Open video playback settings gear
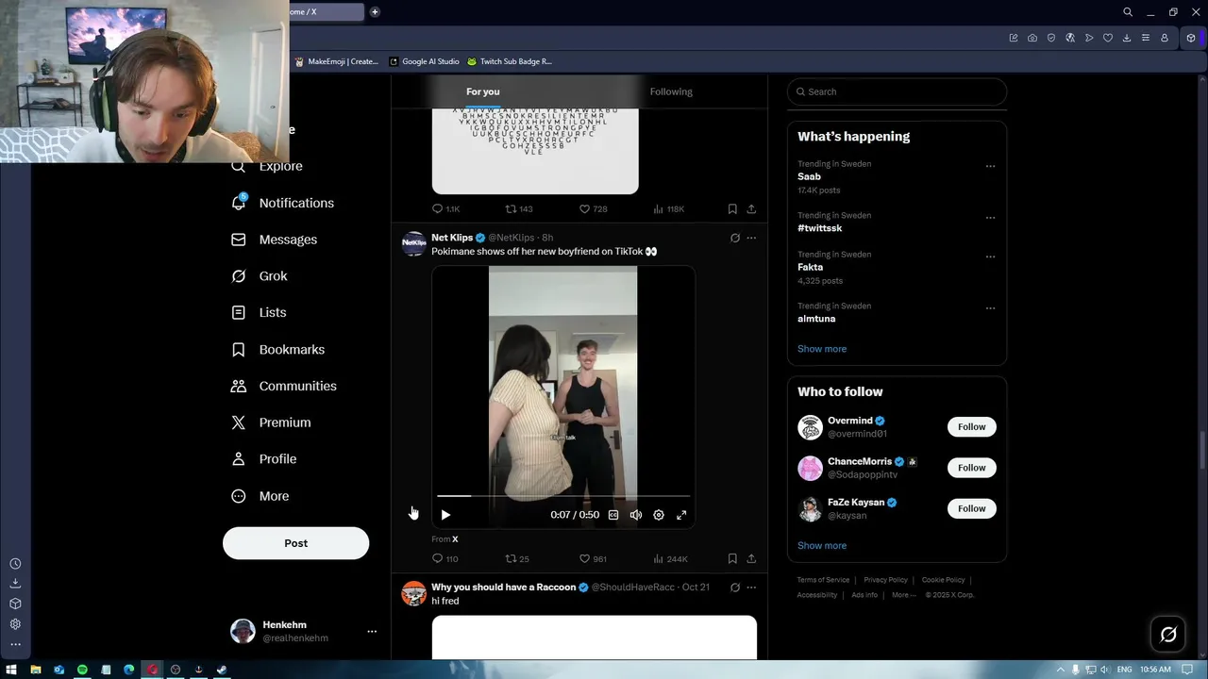The image size is (1208, 679). [659, 515]
